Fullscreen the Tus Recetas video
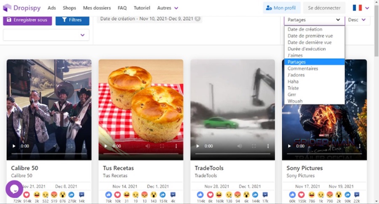This screenshot has width=379, height=204. [162, 146]
